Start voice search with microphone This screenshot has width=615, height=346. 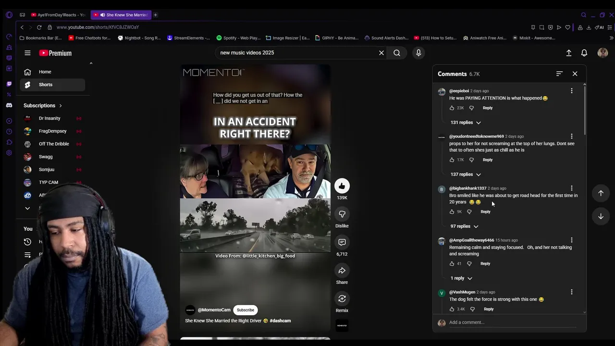[x=418, y=53]
